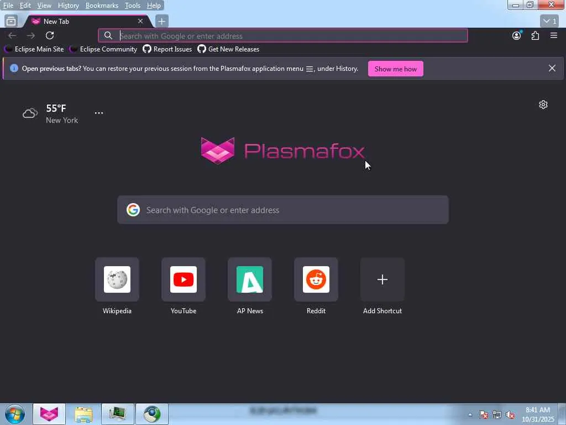Reload the current page
The image size is (566, 425).
[x=50, y=35]
